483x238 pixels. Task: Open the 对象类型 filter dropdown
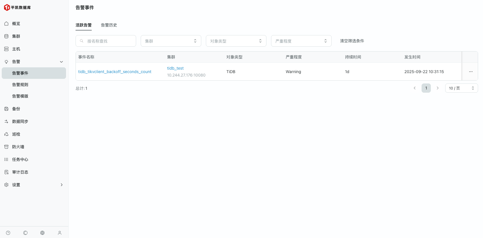[236, 41]
